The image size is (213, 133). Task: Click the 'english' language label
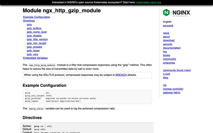[x=167, y=22]
